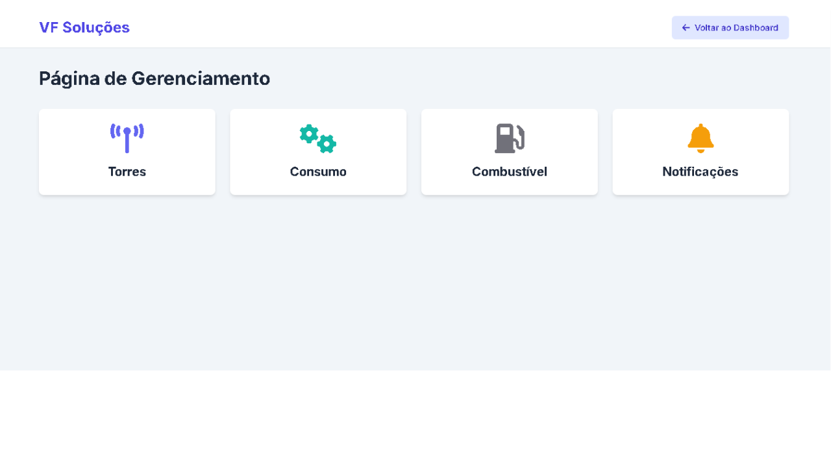Click the VF Soluções logo
Image resolution: width=831 pixels, height=467 pixels.
[84, 27]
